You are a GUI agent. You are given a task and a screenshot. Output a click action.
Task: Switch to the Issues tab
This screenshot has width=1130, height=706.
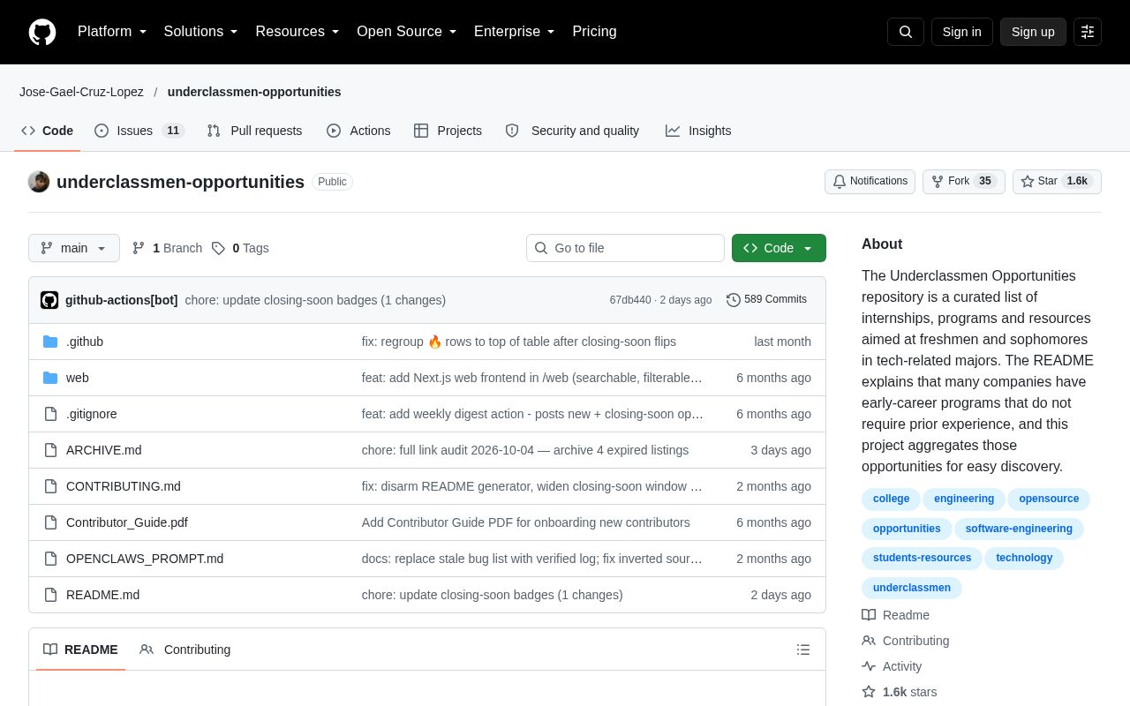click(139, 131)
